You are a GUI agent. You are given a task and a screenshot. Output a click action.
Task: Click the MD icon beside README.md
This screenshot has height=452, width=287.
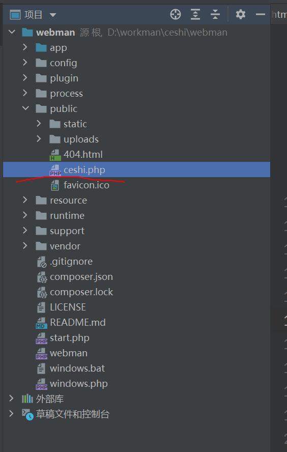[42, 323]
